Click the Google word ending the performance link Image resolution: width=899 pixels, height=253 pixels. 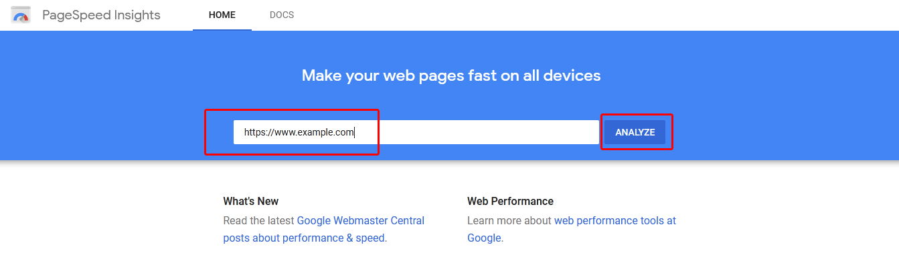484,238
